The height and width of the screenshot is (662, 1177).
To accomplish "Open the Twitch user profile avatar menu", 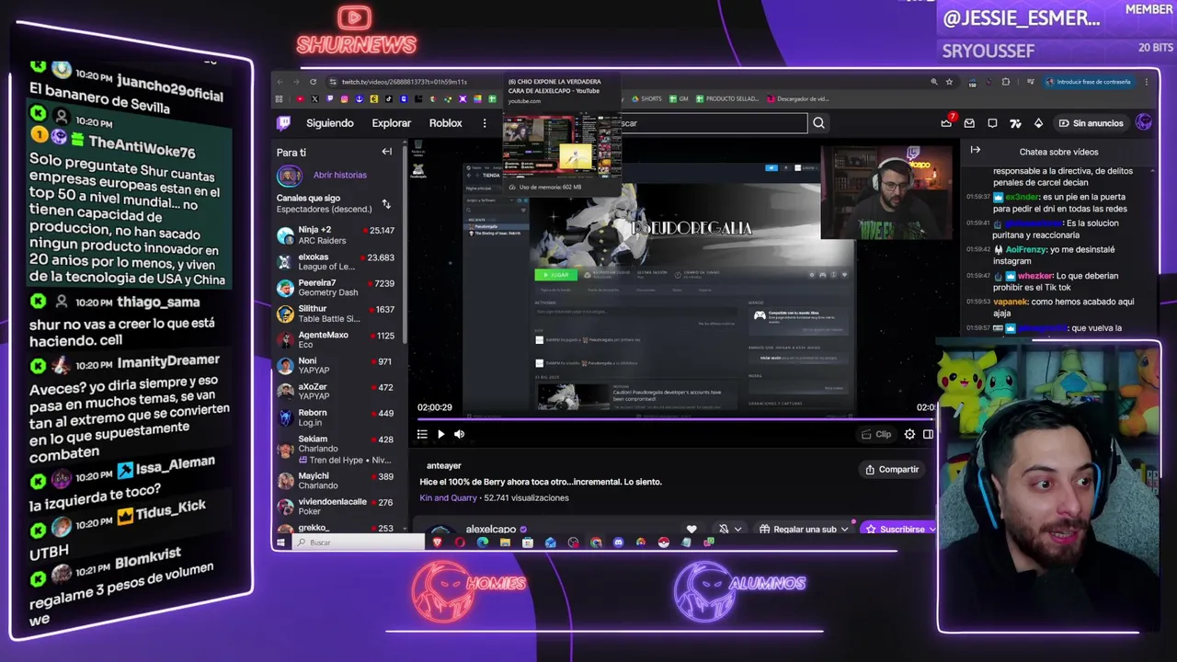I will click(x=1144, y=122).
